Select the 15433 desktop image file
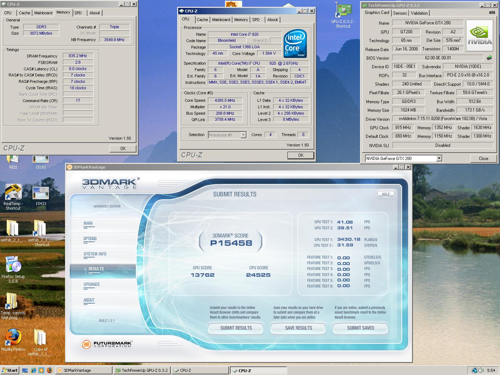The height and width of the screenshot is (375, 500). tap(41, 196)
